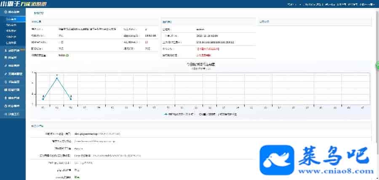Expand the sidebar group just below the badged item
Screen dimensions: 379x180
click(13, 57)
